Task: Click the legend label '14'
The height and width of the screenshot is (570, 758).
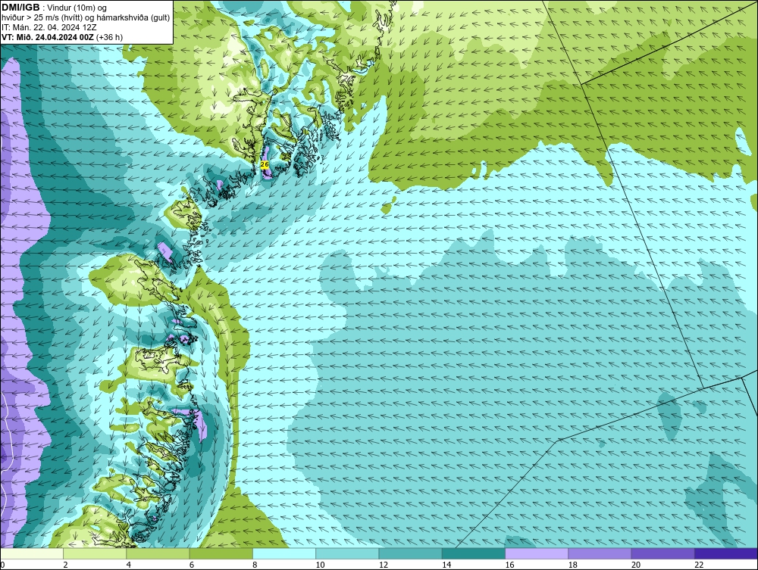Action: (x=446, y=565)
